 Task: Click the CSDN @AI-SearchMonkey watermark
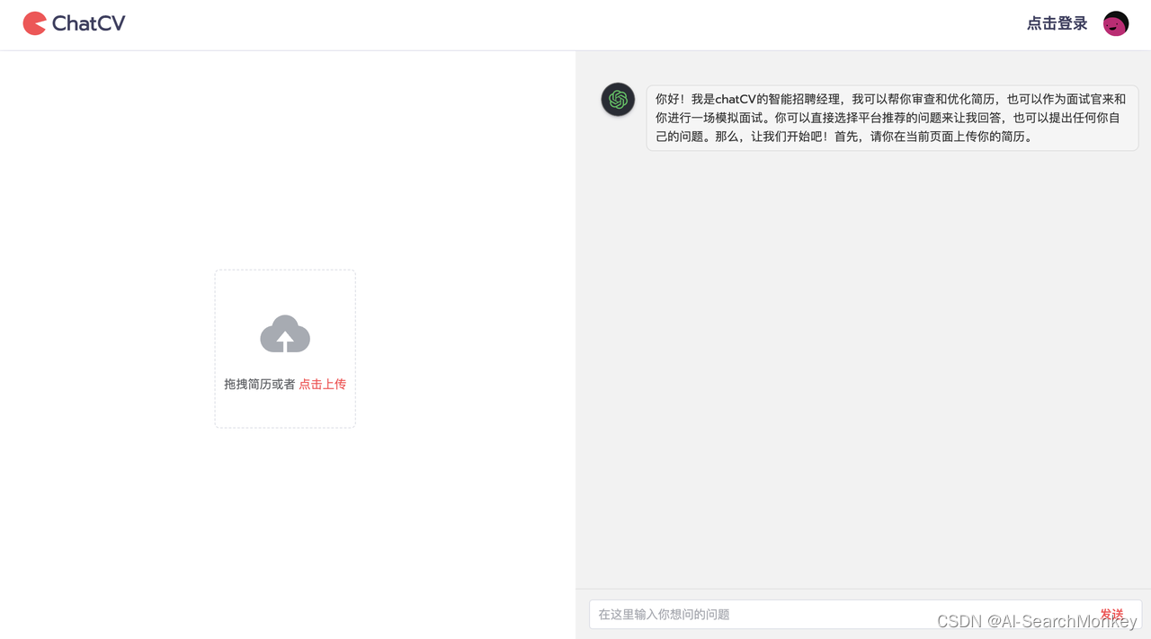[x=1037, y=621]
